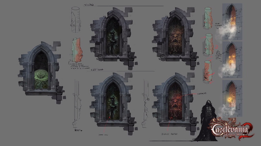
Task: Click the "PERFIL" handwritten label
Action: [78, 130]
